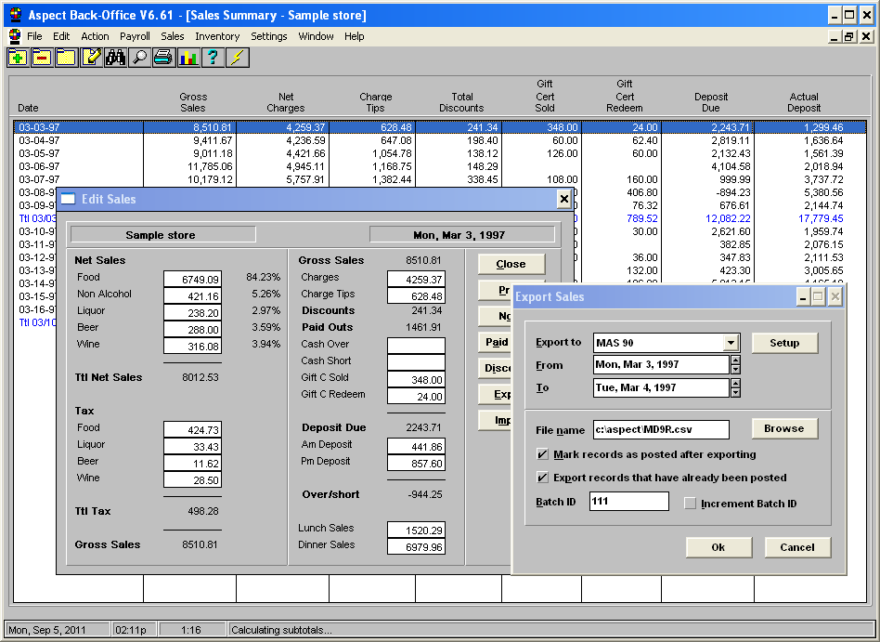This screenshot has height=642, width=880.
Task: Expand the Export to dropdown showing MAS 90
Action: (x=731, y=343)
